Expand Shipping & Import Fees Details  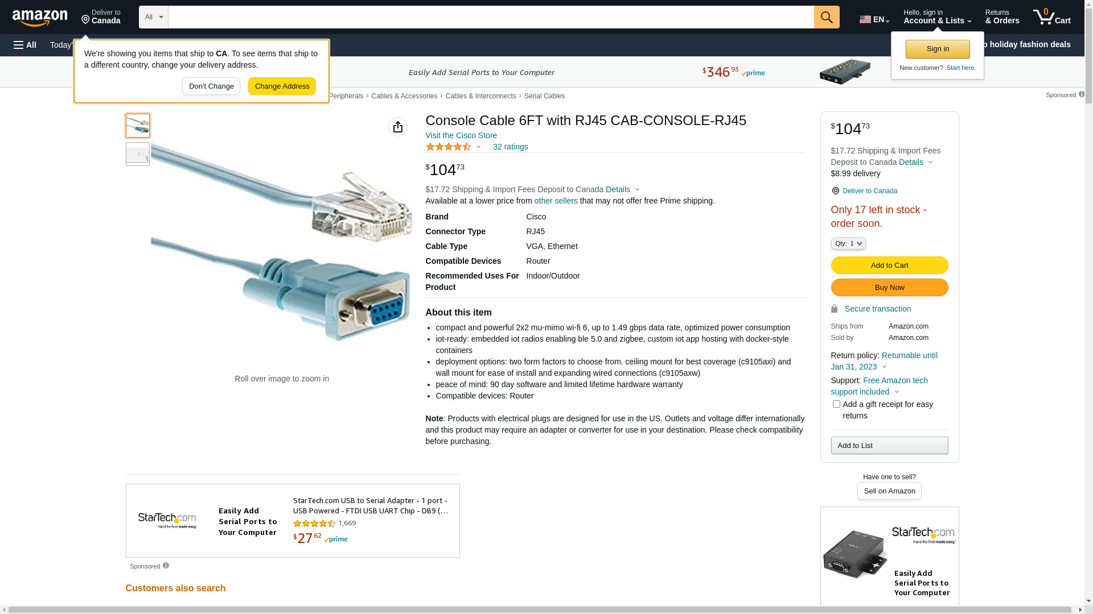(x=622, y=189)
